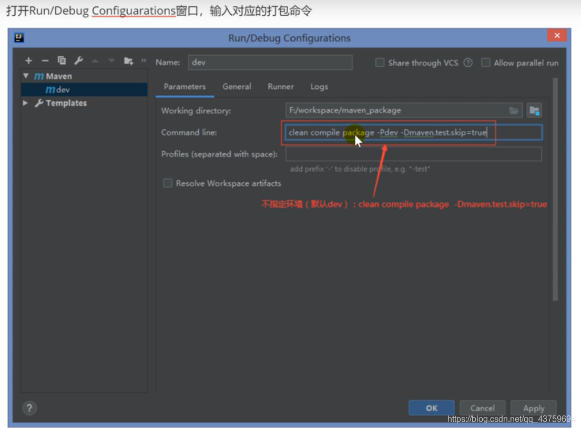581x429 pixels.
Task: Click the Cancel button
Action: pyautogui.click(x=483, y=408)
